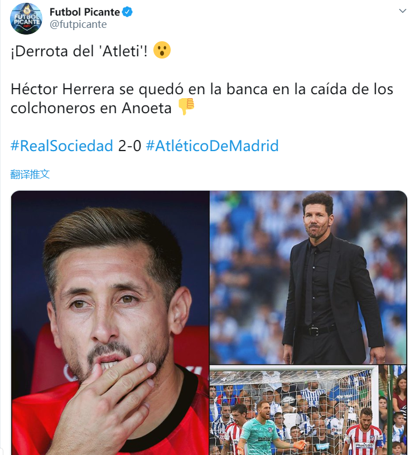Open the Futbol Picante display name

(x=84, y=12)
